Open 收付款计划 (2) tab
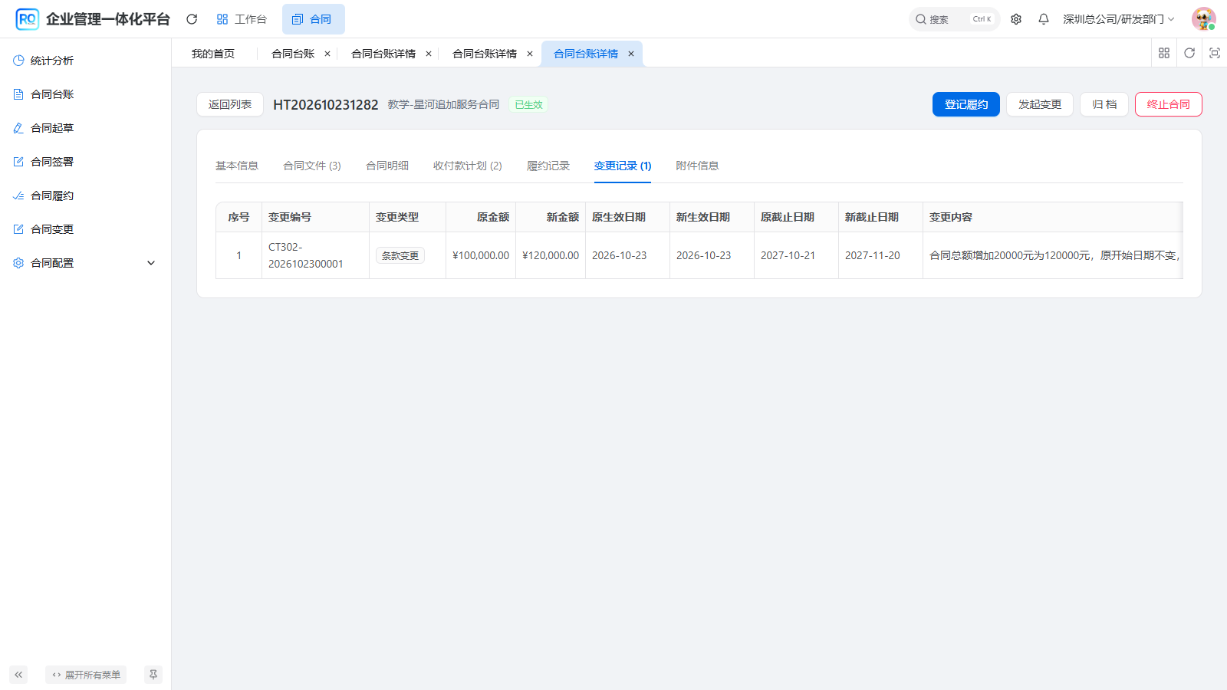The image size is (1227, 690). pyautogui.click(x=468, y=166)
